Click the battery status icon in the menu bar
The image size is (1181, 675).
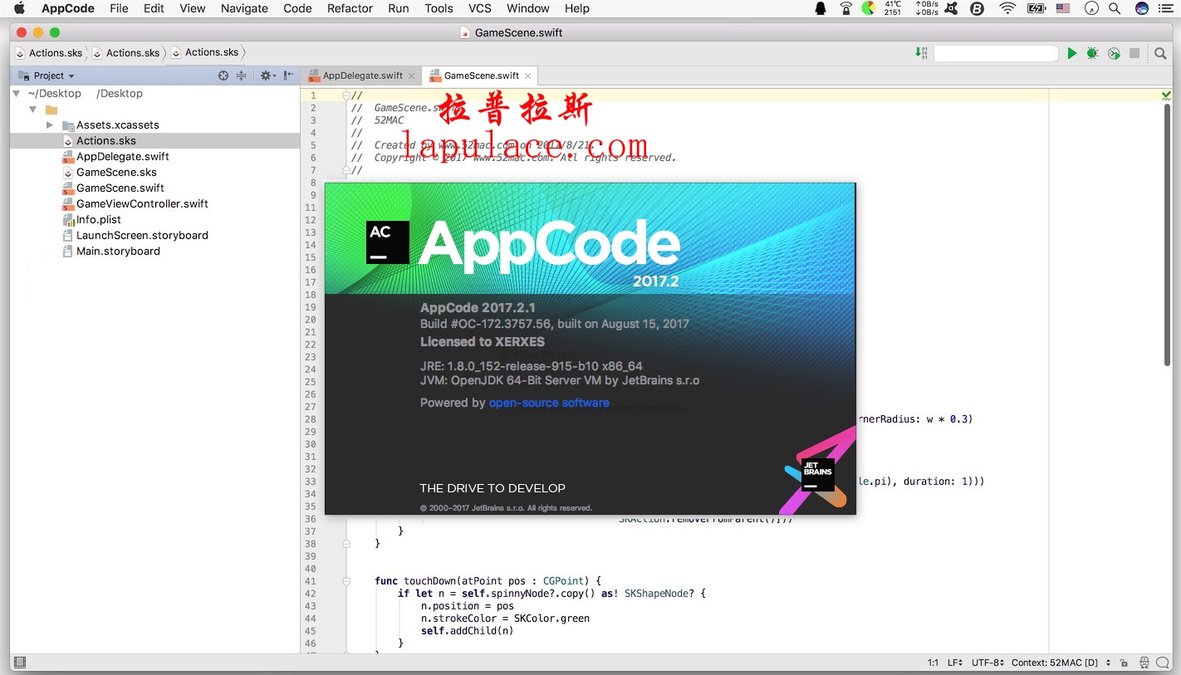1036,8
